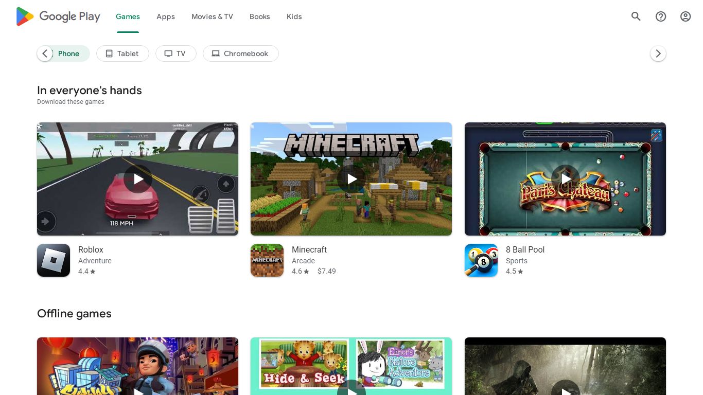
Task: Click the Hide & Seek game thumbnail
Action: click(x=351, y=366)
